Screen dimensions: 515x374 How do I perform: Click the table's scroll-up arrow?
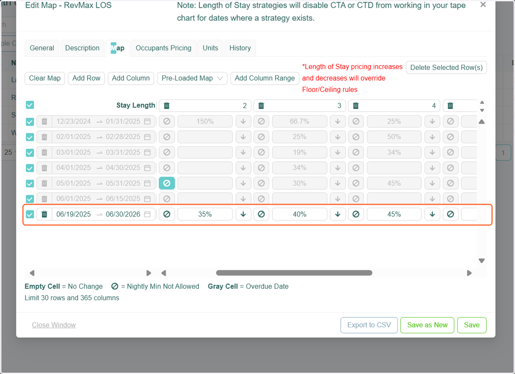(x=482, y=122)
